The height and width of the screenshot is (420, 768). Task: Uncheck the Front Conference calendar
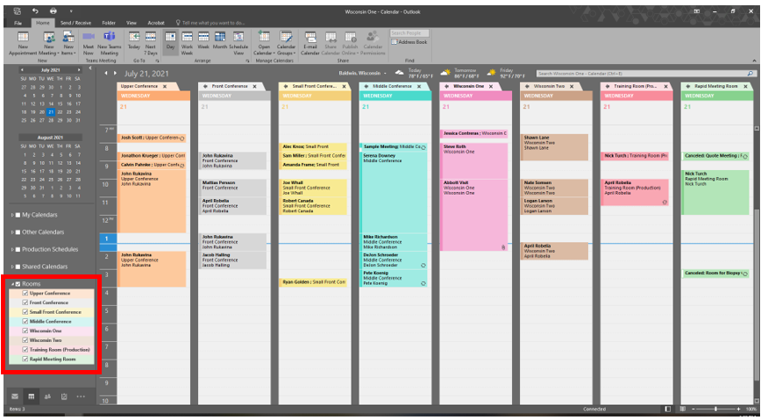pos(25,303)
